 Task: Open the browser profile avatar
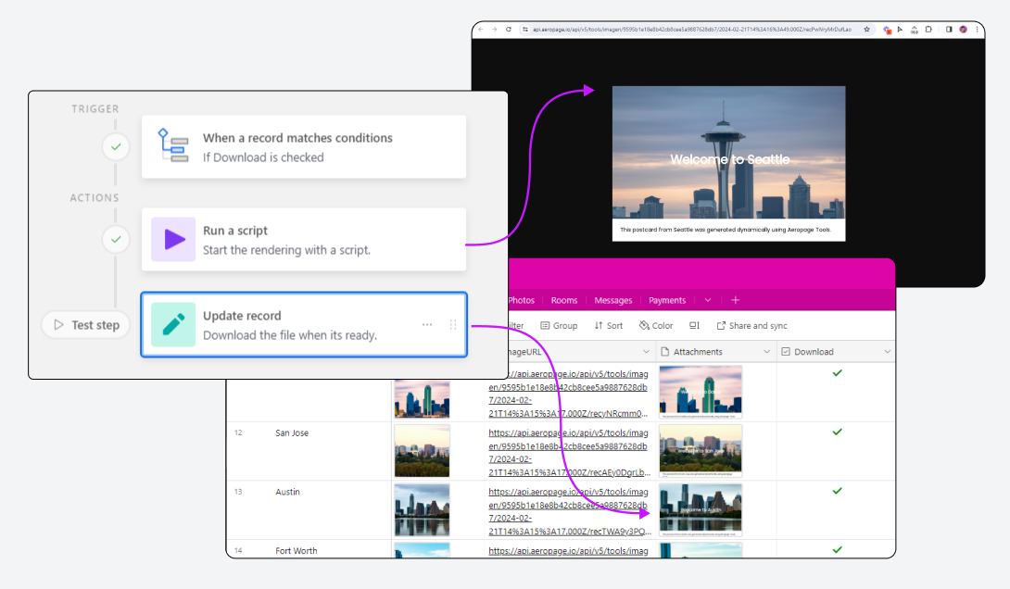point(963,30)
